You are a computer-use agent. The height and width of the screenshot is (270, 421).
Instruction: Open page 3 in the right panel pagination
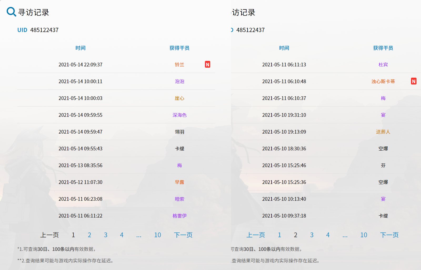(312, 235)
